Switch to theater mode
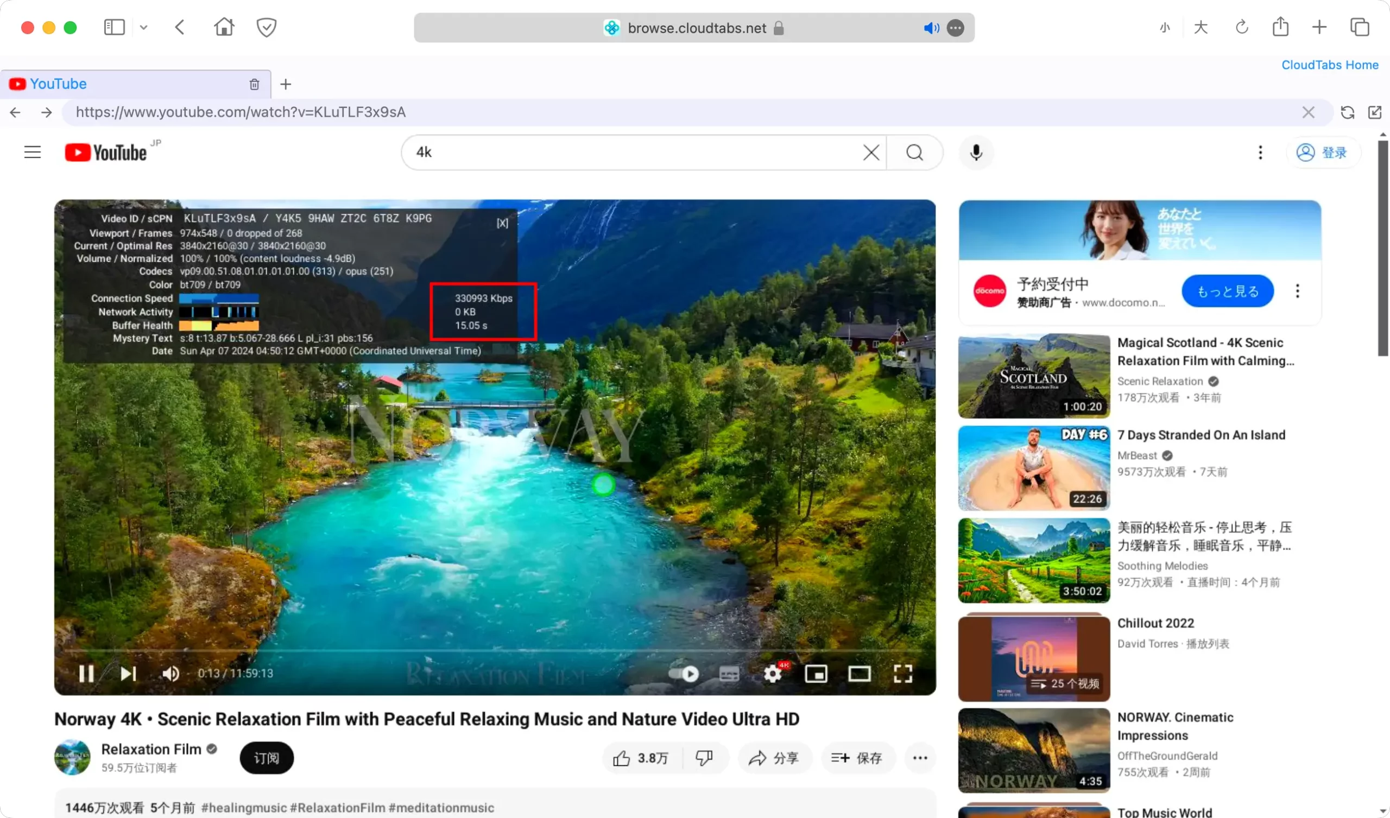1390x818 pixels. tap(860, 674)
